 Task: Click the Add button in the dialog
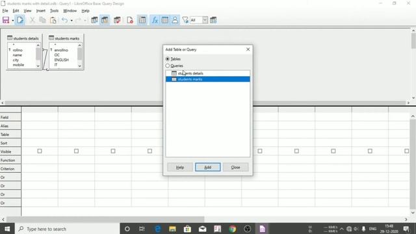208,167
